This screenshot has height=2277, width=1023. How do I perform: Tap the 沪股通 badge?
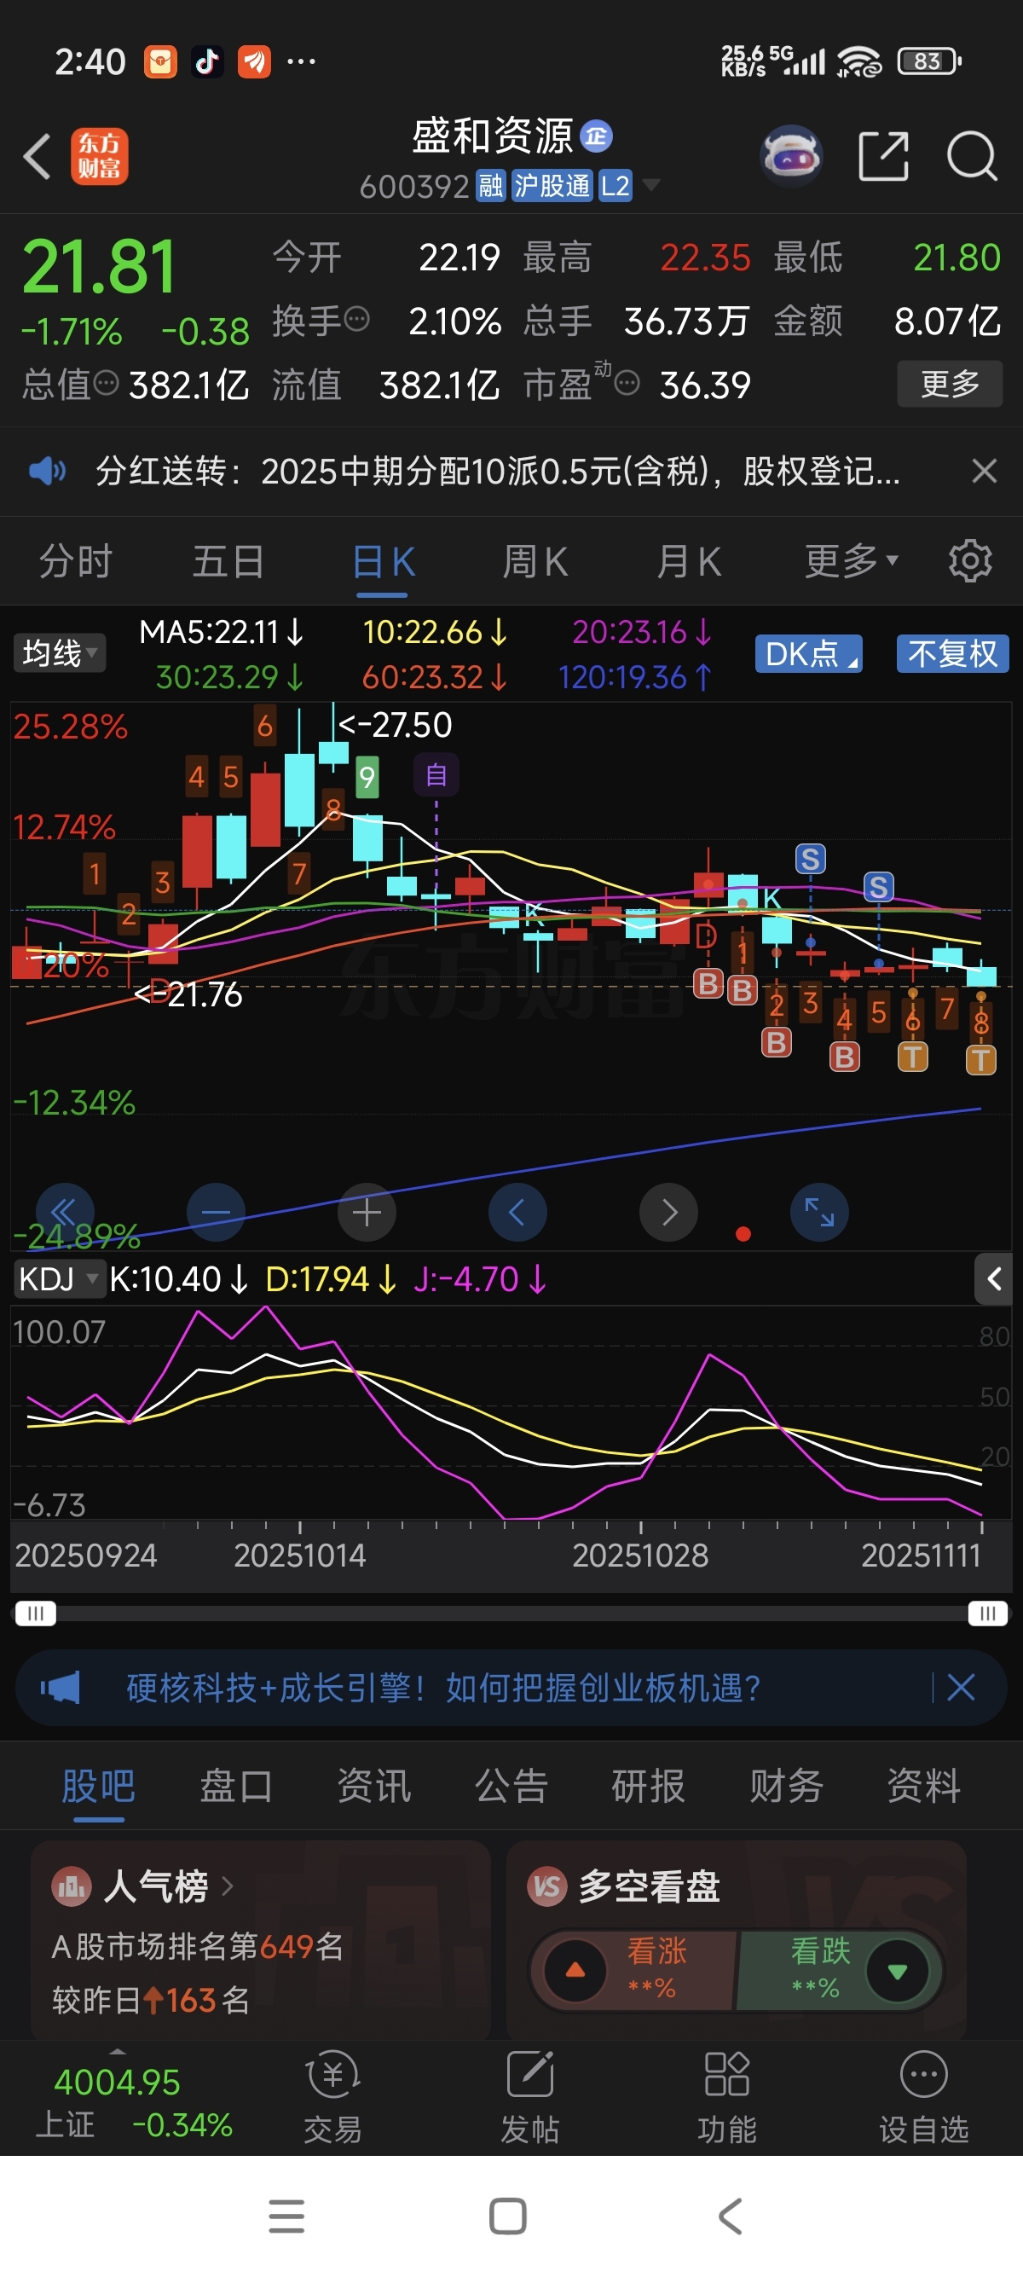point(552,186)
